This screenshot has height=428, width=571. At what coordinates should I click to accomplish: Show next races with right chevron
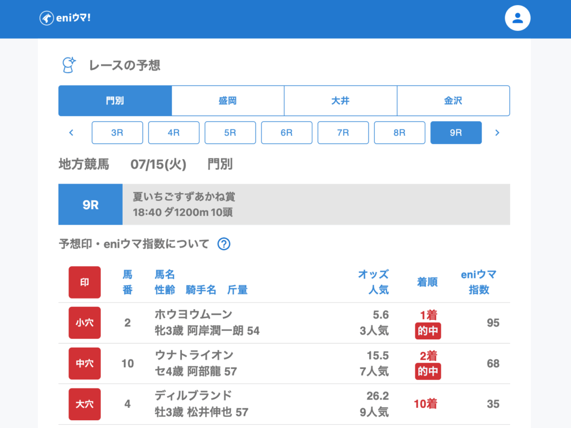pyautogui.click(x=497, y=133)
